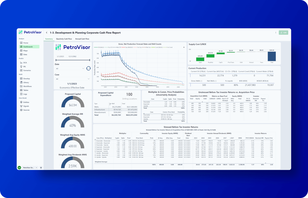Click the three-dot more options menu
Viewport: 308px width, 198px height.
276,33
